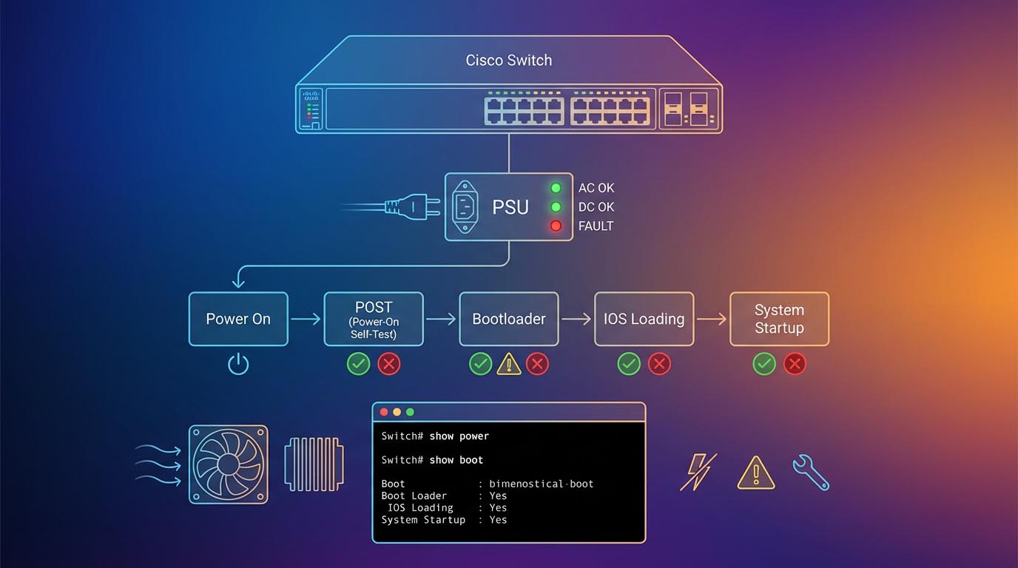Click the heatsink icon beside the fan
Screen dimensions: 1018x568
point(315,464)
